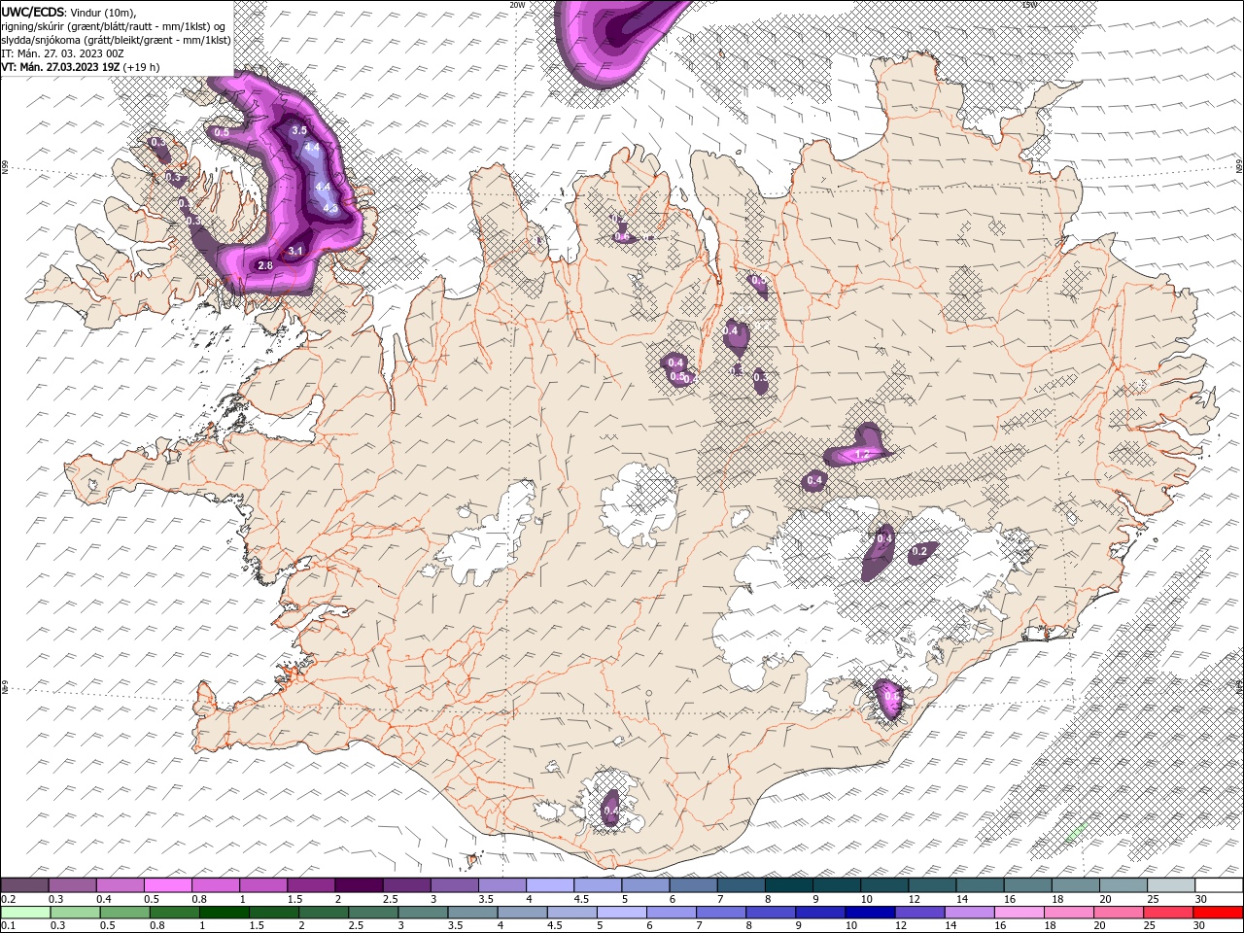Click the 15W longitude label
This screenshot has width=1244, height=933.
1030,5
